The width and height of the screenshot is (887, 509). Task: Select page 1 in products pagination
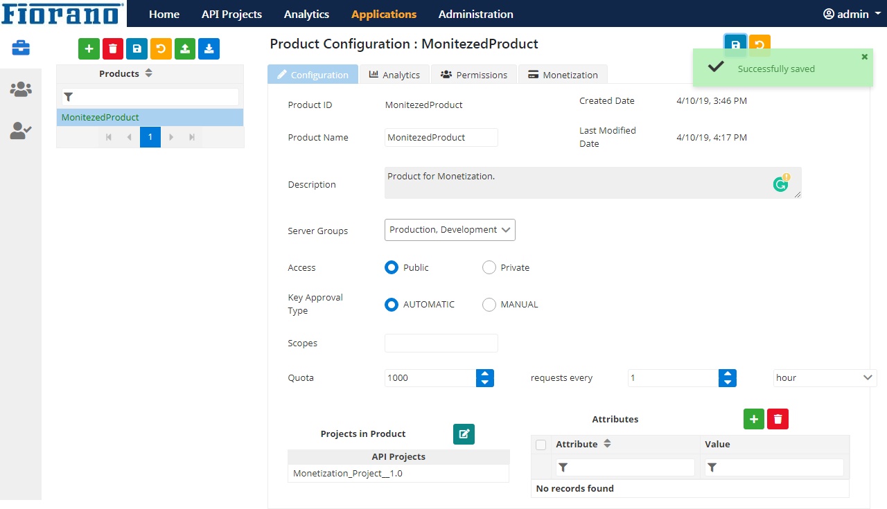click(x=150, y=137)
